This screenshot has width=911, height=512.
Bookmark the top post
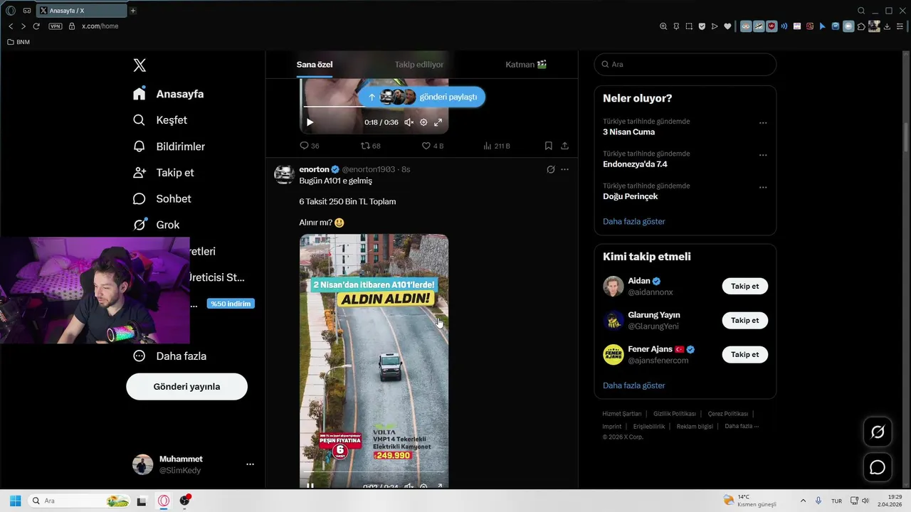[x=548, y=146]
